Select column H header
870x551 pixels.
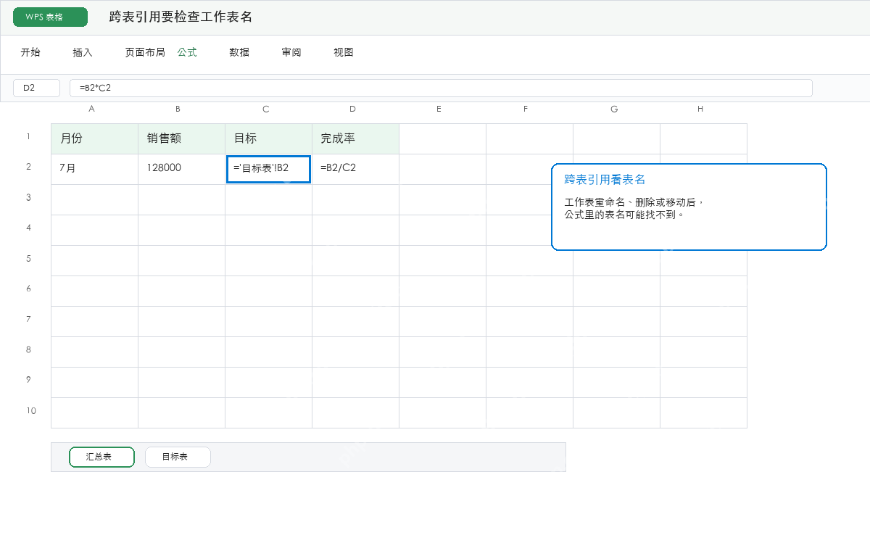pyautogui.click(x=700, y=109)
